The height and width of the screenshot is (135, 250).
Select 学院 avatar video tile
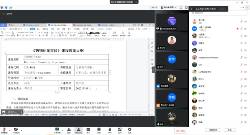coord(172,99)
